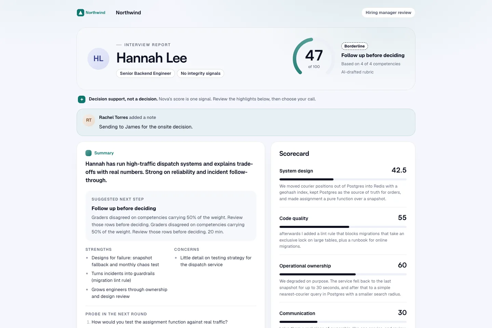
Task: Click the INTERVIEW REPORT label
Action: (147, 45)
